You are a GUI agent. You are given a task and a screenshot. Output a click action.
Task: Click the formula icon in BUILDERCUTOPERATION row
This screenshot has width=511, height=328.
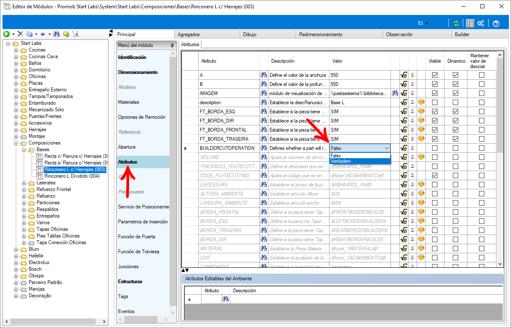click(403, 148)
